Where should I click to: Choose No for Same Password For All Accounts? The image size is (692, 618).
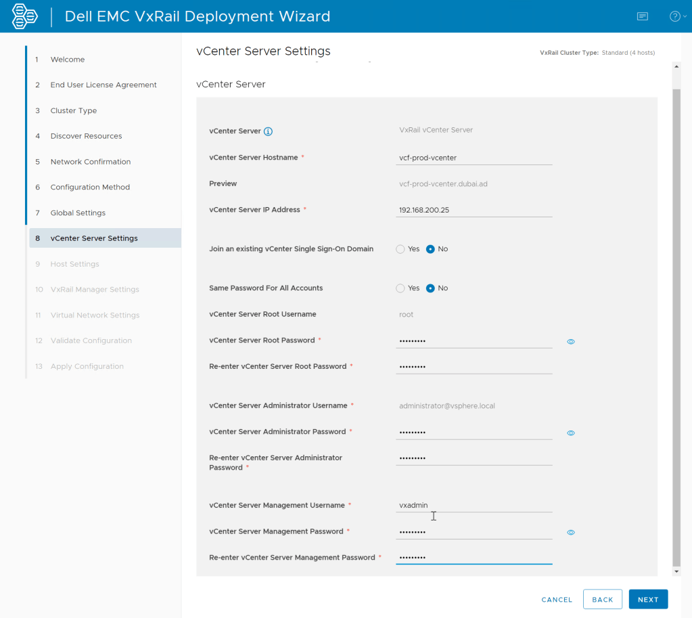430,288
